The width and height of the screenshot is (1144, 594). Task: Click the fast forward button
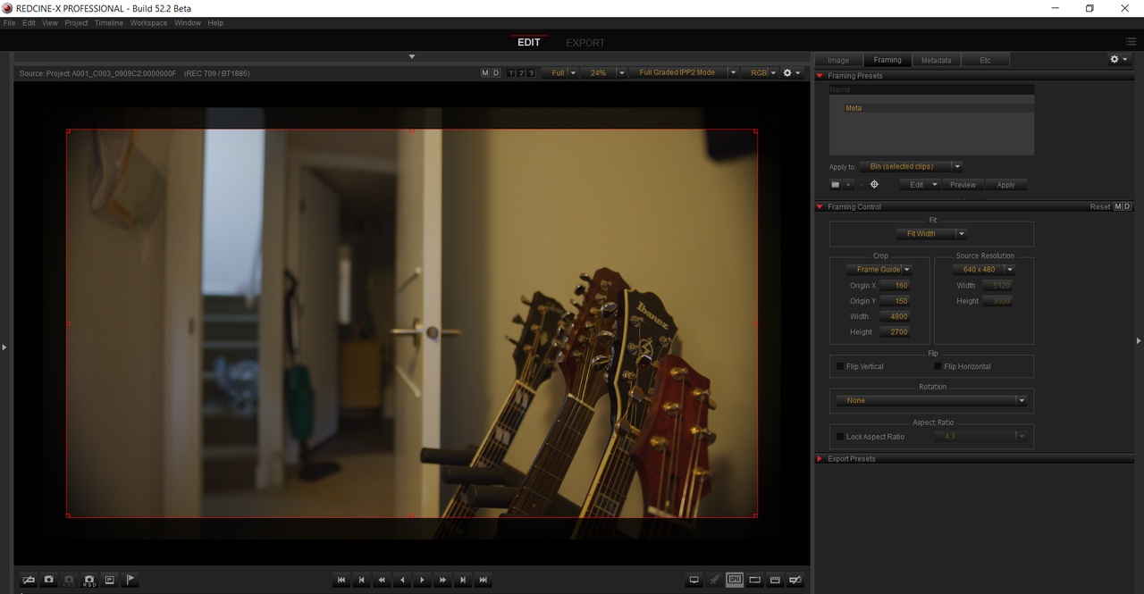pyautogui.click(x=443, y=580)
